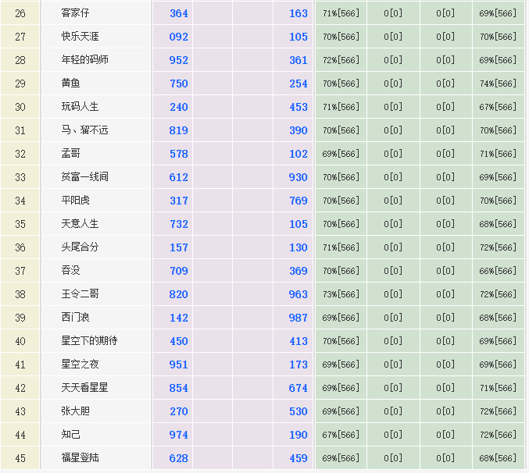The height and width of the screenshot is (473, 529).
Task: Click the blue number 963
Action: coord(298,294)
